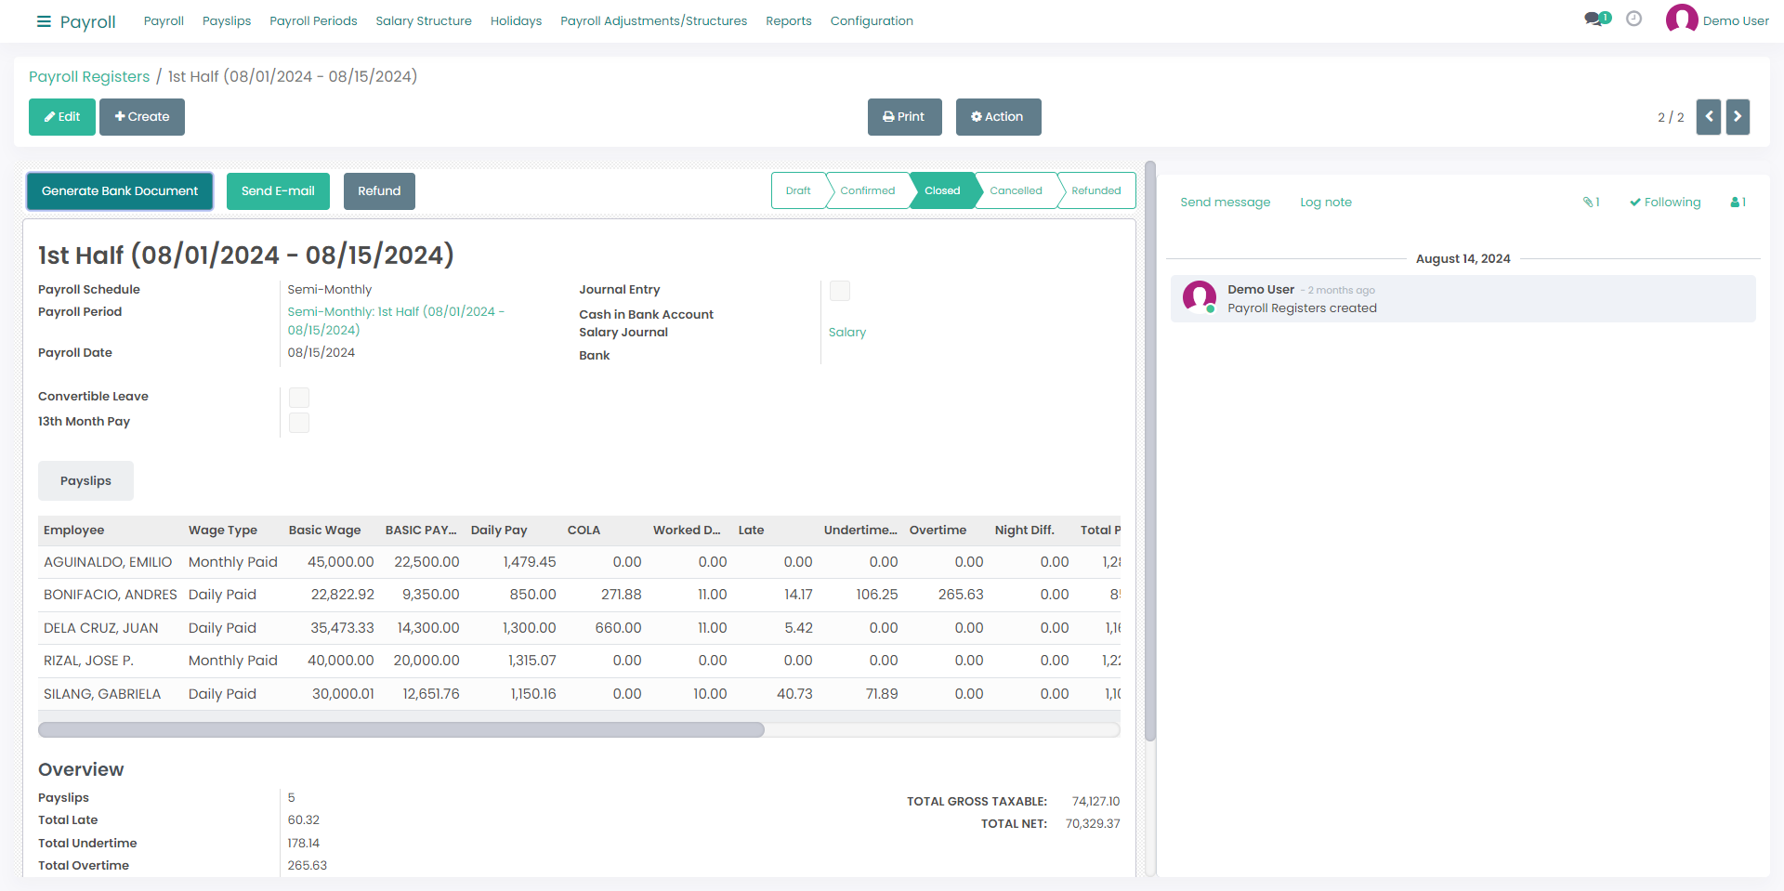Click the Create button
This screenshot has height=891, width=1784.
tap(142, 117)
